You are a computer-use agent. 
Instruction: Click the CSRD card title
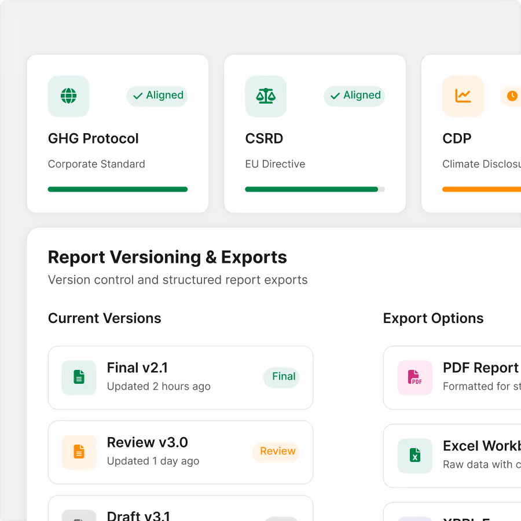point(264,138)
